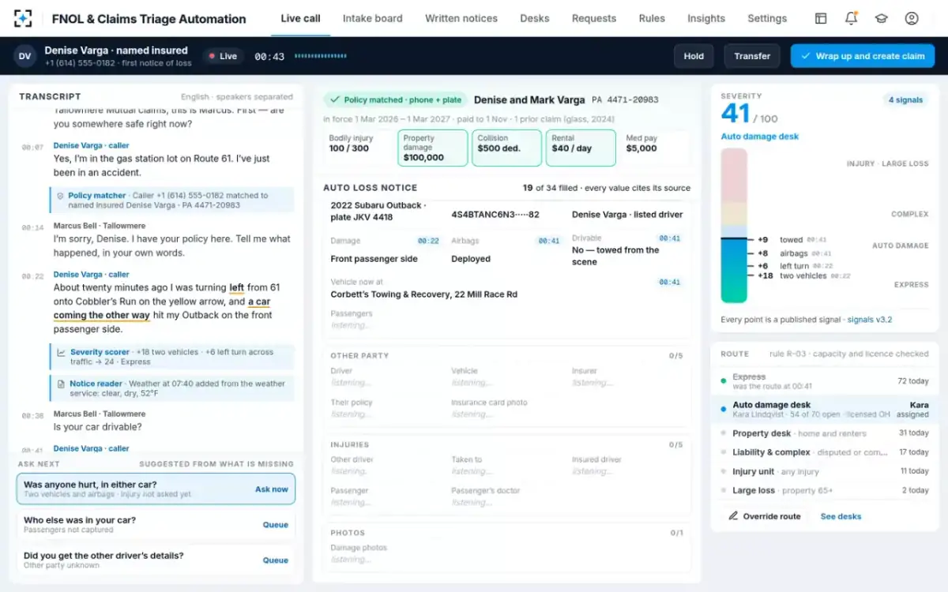The width and height of the screenshot is (948, 592).
Task: Click the Med pay $5,000 coverage
Action: 655,148
